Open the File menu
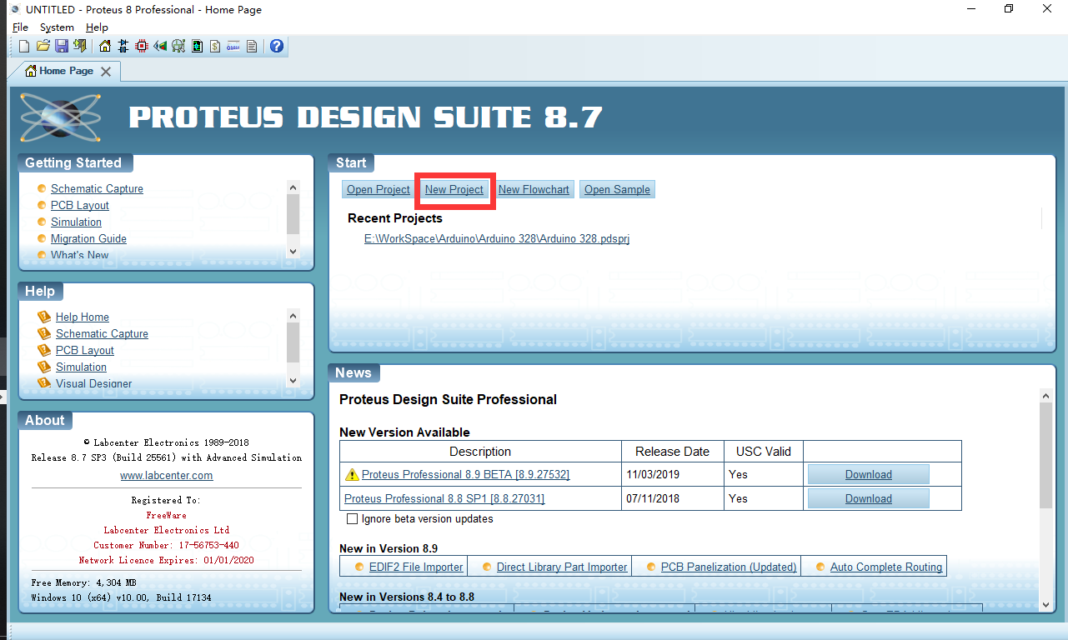The image size is (1068, 640). pos(21,27)
